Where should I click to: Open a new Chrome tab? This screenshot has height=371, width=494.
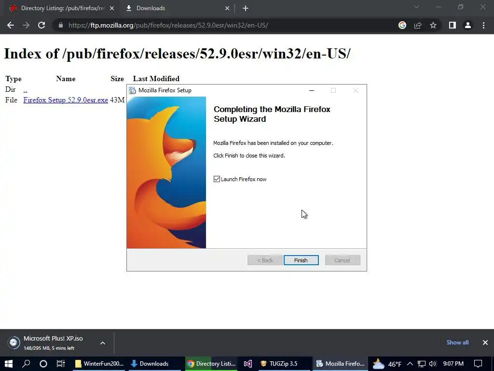[246, 8]
